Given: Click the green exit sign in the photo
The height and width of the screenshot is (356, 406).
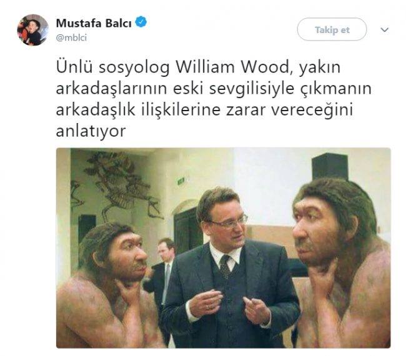Looking at the screenshot, I should [181, 180].
